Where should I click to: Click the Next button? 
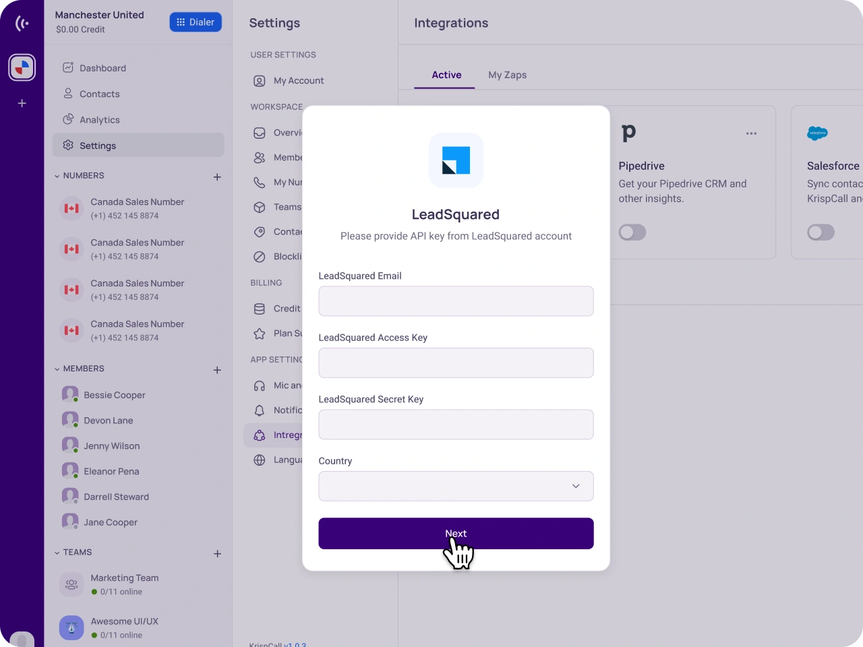pos(456,533)
